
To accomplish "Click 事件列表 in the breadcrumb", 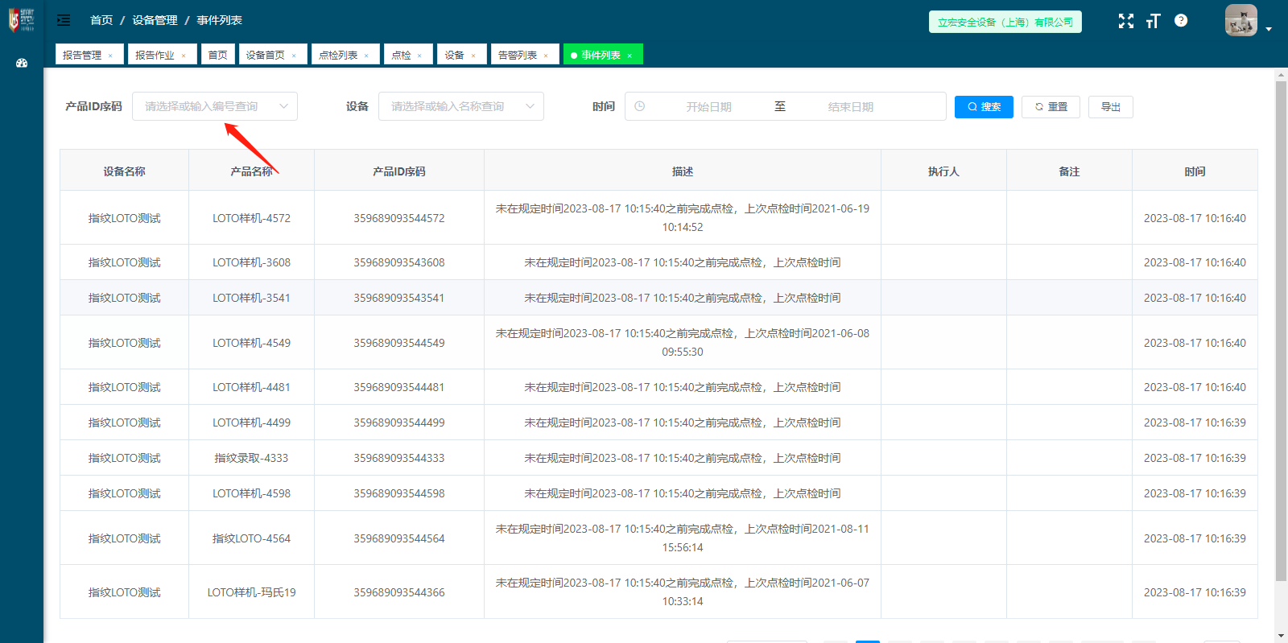I will tap(220, 20).
